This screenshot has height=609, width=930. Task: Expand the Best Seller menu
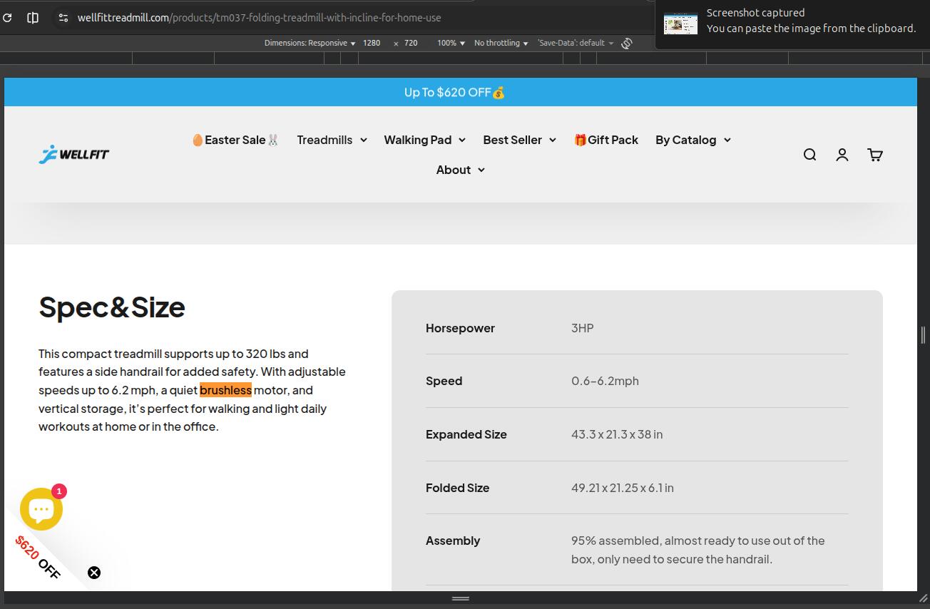pyautogui.click(x=519, y=140)
